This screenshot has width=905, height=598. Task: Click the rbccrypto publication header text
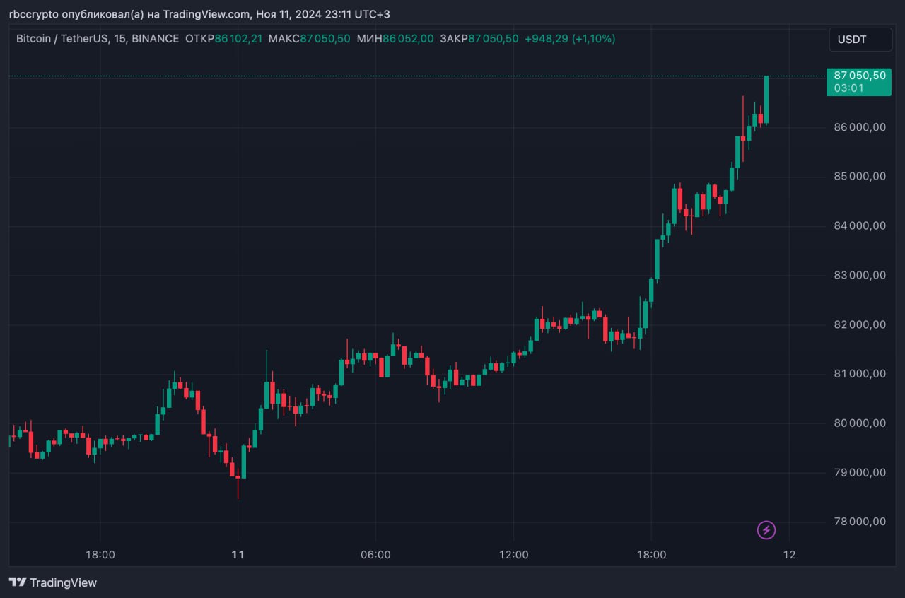point(199,14)
